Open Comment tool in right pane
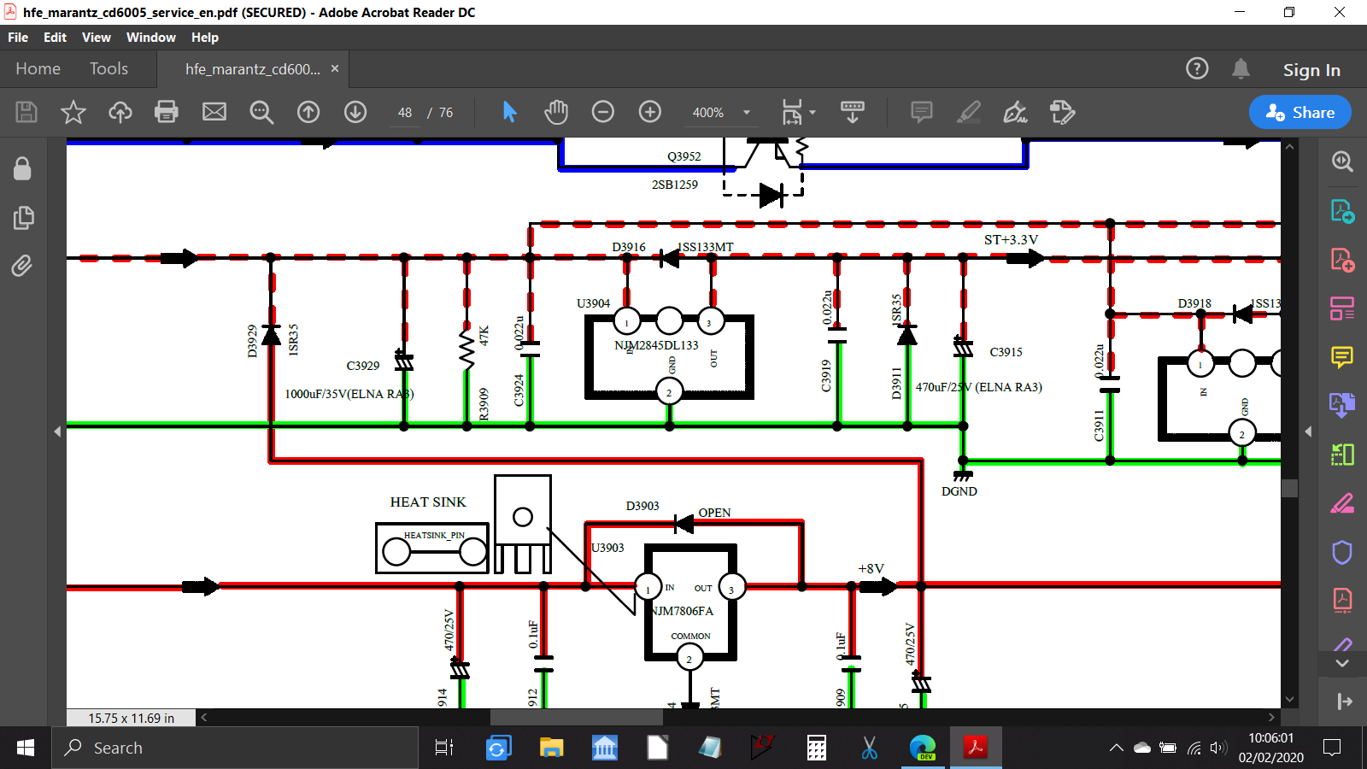Image resolution: width=1367 pixels, height=769 pixels. click(x=1342, y=356)
